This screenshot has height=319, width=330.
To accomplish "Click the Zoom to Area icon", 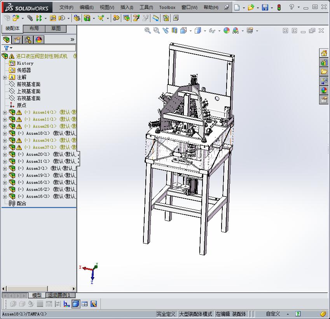I will pyautogui.click(x=156, y=30).
